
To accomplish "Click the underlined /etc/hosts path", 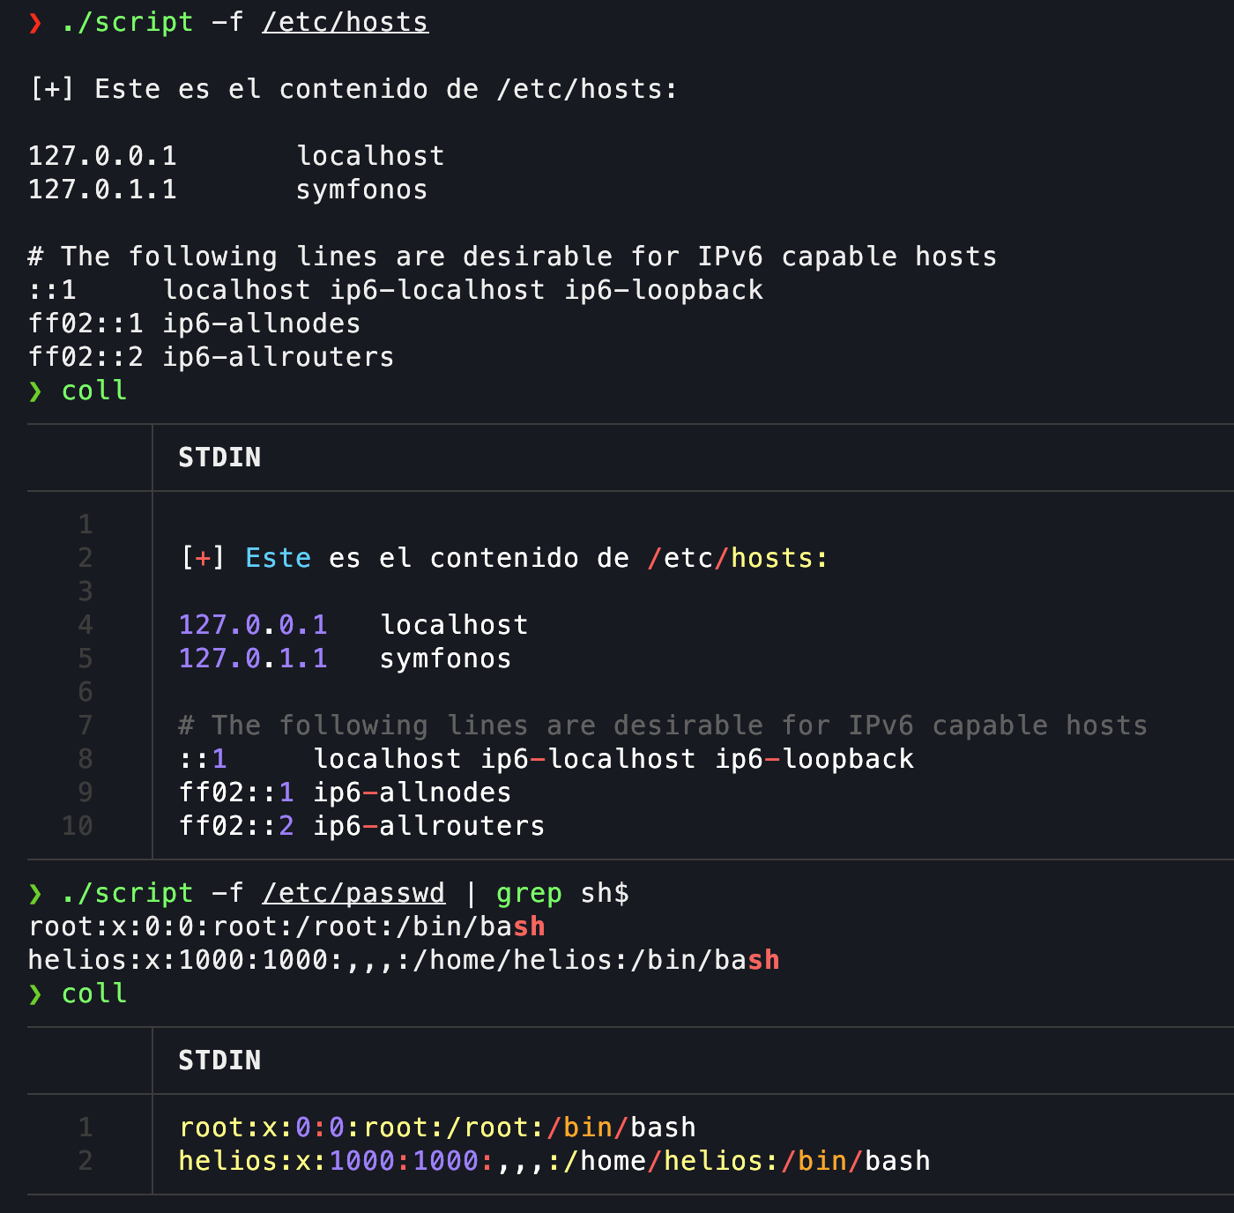I will coord(346,23).
